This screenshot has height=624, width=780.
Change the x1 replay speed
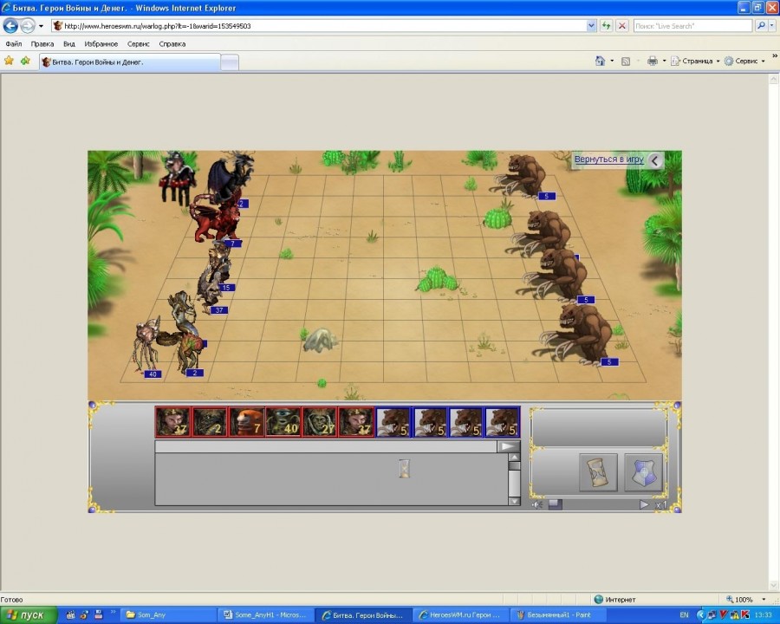(660, 505)
